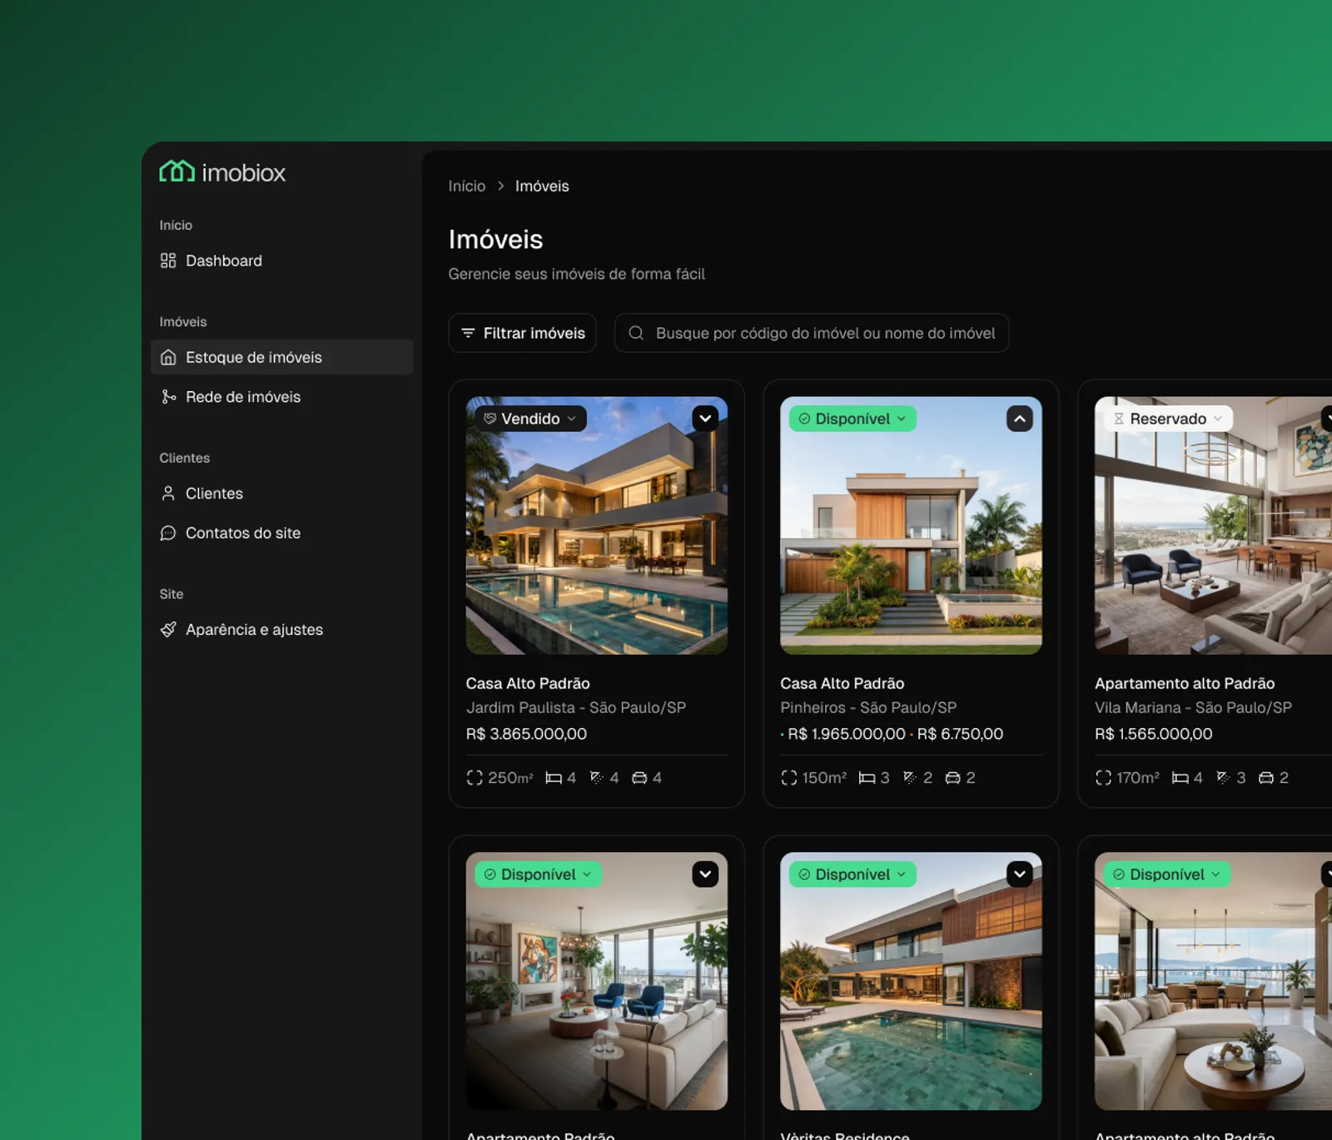The width and height of the screenshot is (1332, 1140).
Task: Expand Jardim Paulista card chevron button
Action: click(x=705, y=419)
